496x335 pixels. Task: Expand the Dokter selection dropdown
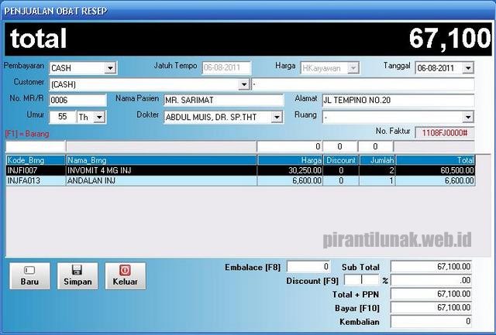click(277, 117)
